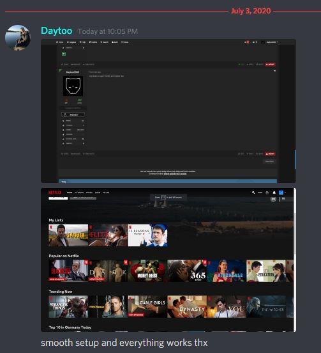Click the Today at 10:05 PM timestamp
Screen dimensions: 321x353
108,31
